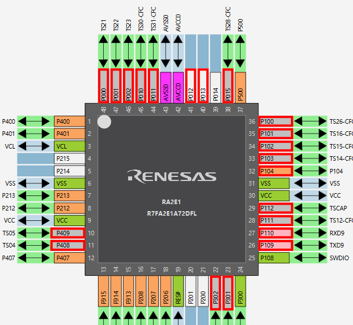Select pin P100 at pin 36

coord(276,121)
